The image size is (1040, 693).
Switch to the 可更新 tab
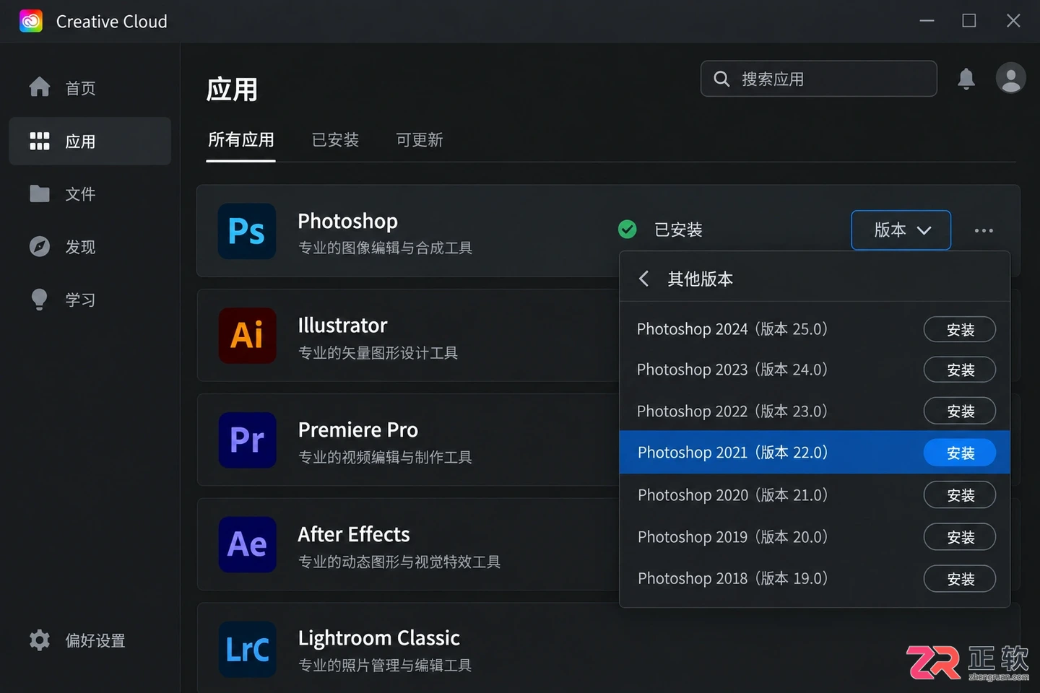pyautogui.click(x=420, y=139)
